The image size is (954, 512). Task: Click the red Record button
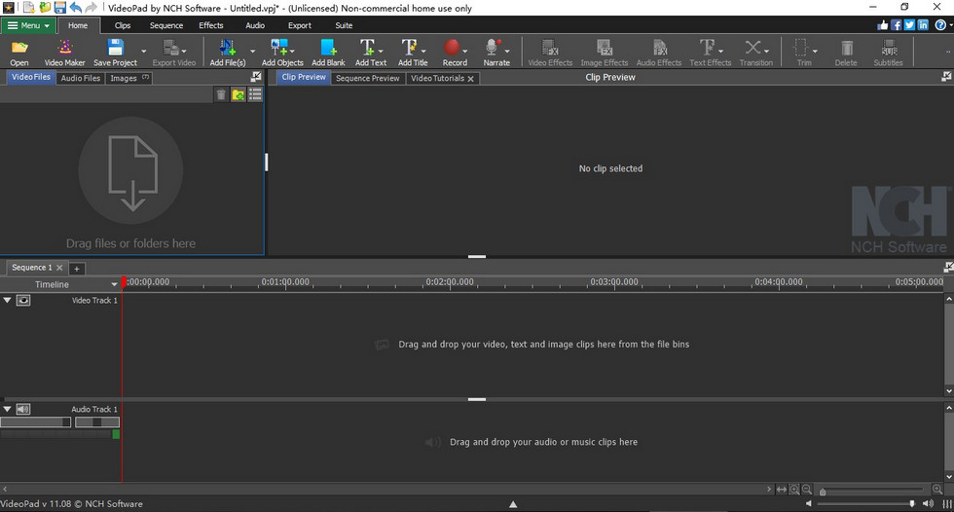click(452, 48)
